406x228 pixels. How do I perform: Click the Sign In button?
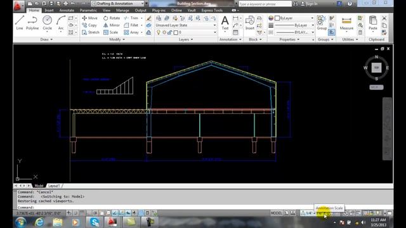[310, 4]
